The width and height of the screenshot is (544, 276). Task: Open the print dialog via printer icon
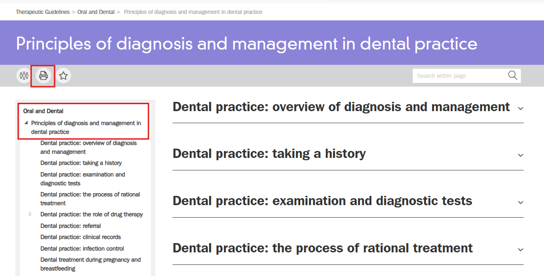(43, 75)
